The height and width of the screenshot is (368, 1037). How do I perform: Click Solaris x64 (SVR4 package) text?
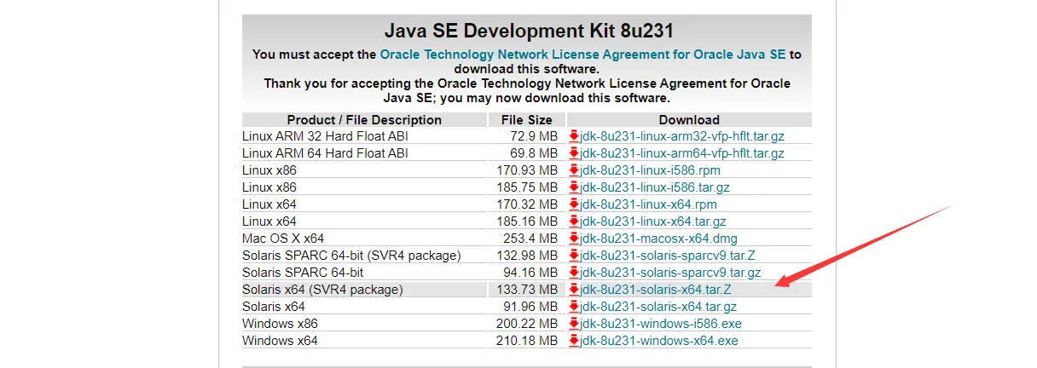click(322, 290)
